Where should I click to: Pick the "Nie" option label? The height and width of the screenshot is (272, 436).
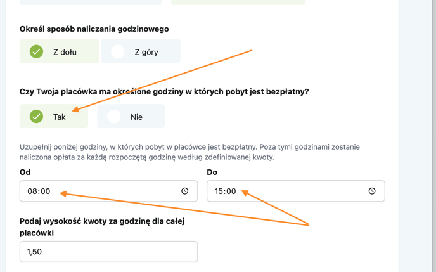point(136,117)
